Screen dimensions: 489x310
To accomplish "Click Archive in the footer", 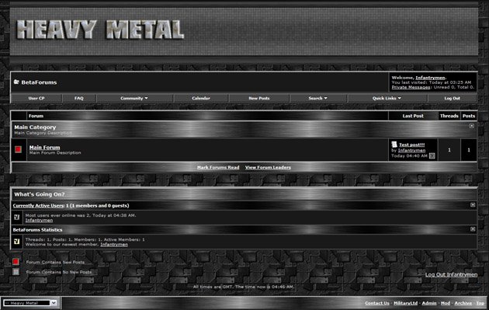I will (463, 303).
